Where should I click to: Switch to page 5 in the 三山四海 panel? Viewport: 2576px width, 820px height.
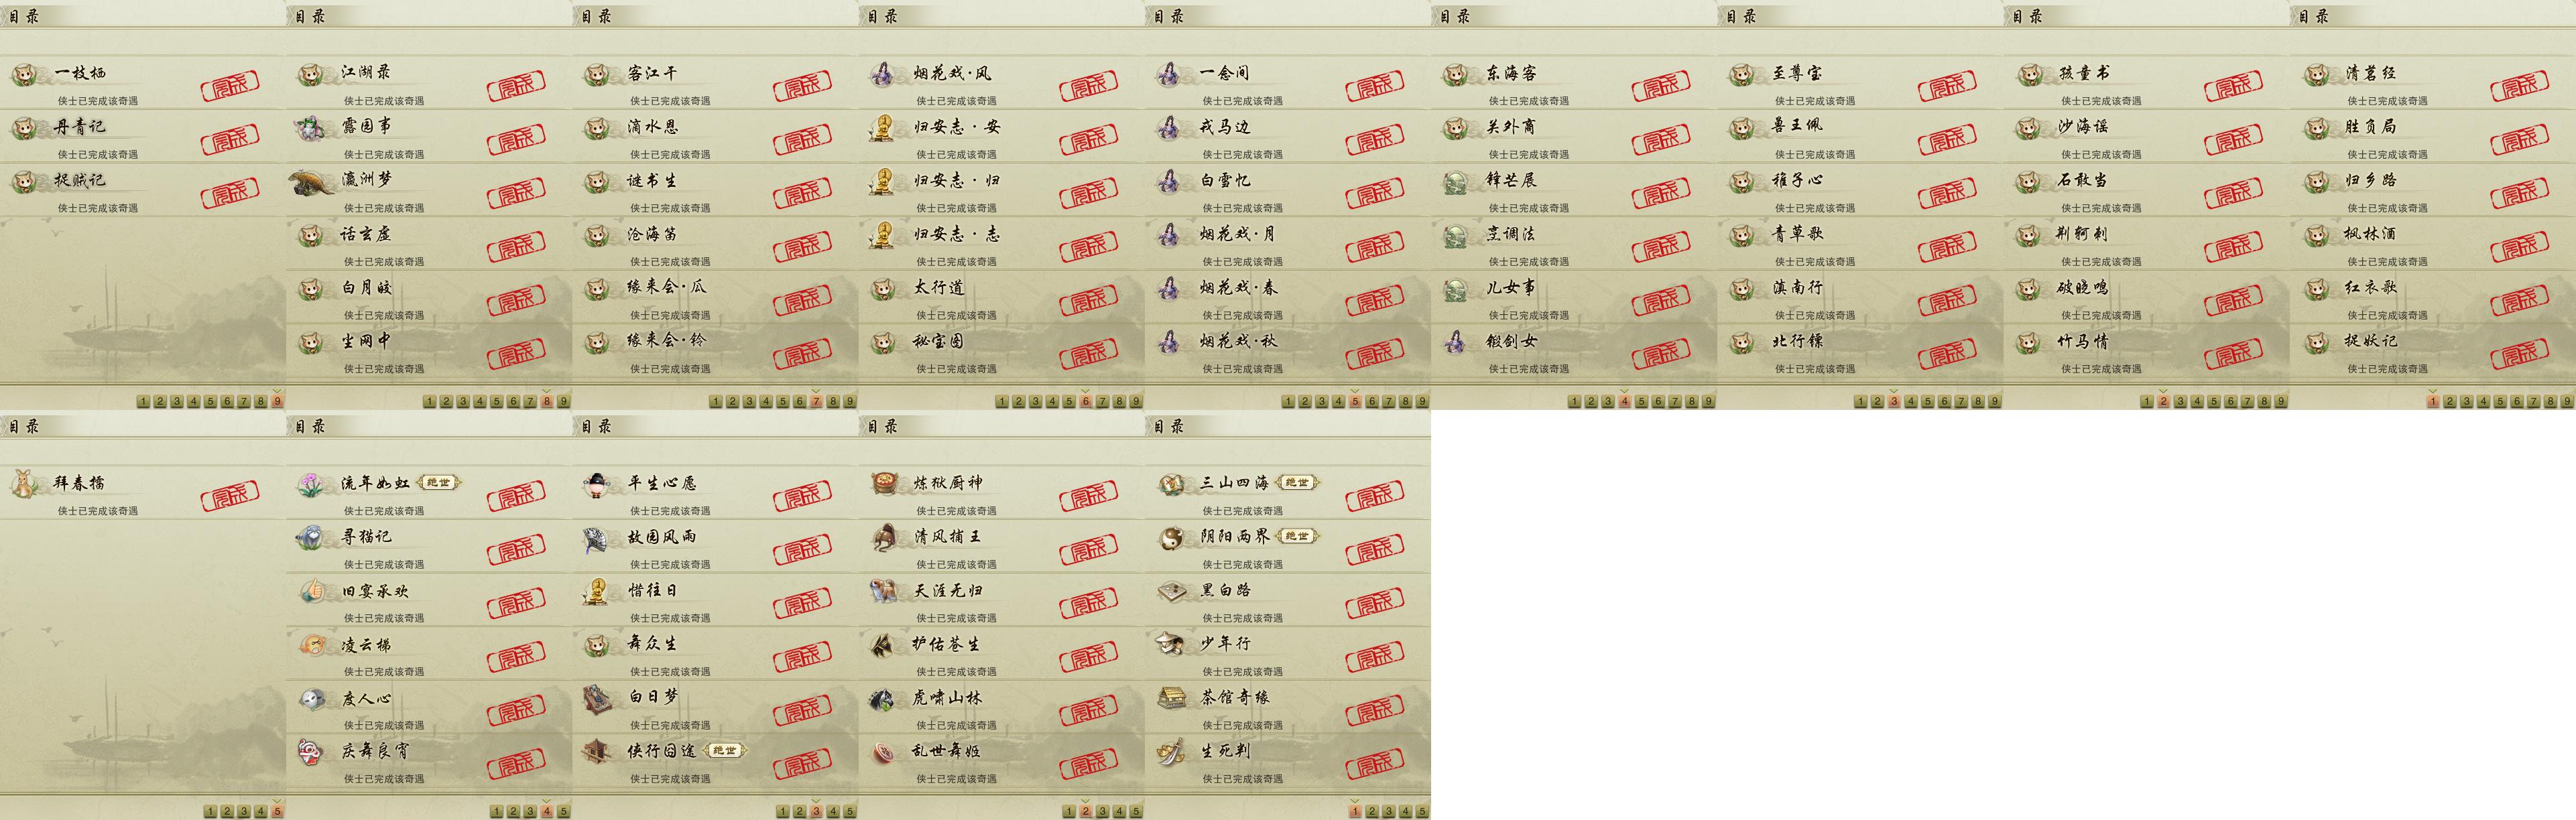pyautogui.click(x=1422, y=811)
